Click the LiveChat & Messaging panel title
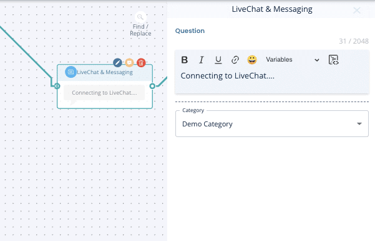 pyautogui.click(x=272, y=9)
